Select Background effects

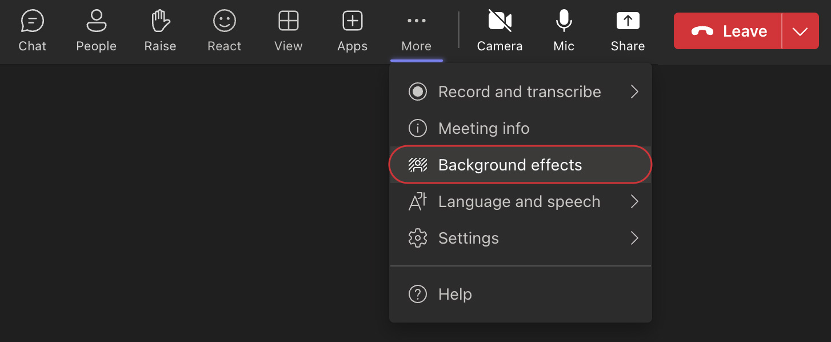tap(510, 165)
